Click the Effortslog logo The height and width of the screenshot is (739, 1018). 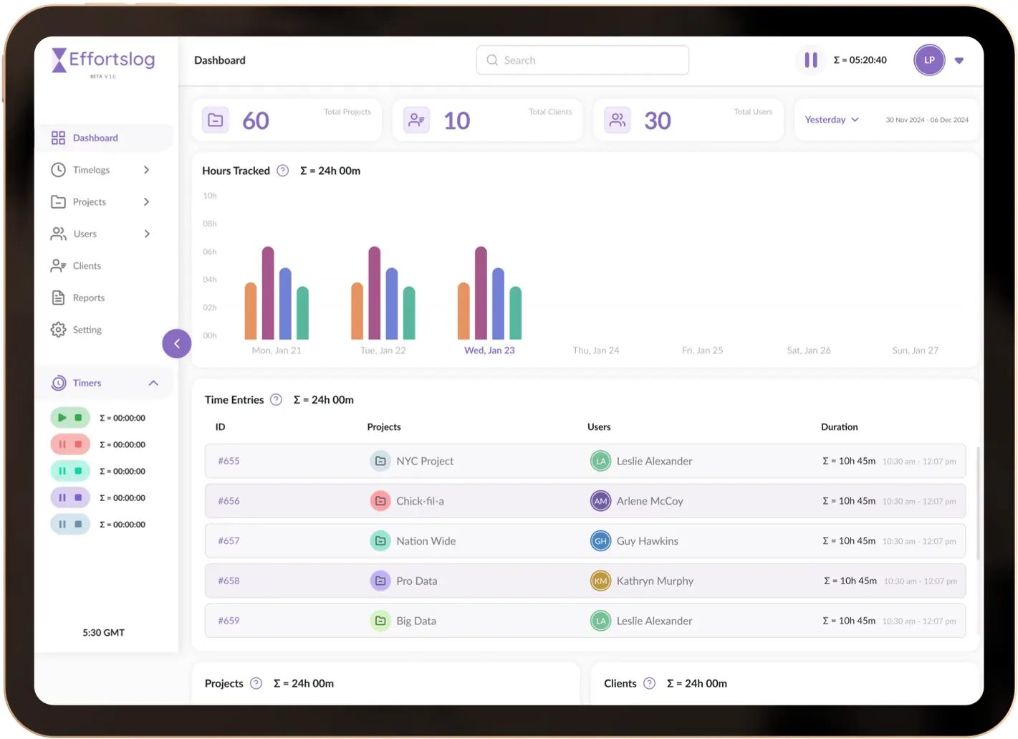(x=104, y=62)
